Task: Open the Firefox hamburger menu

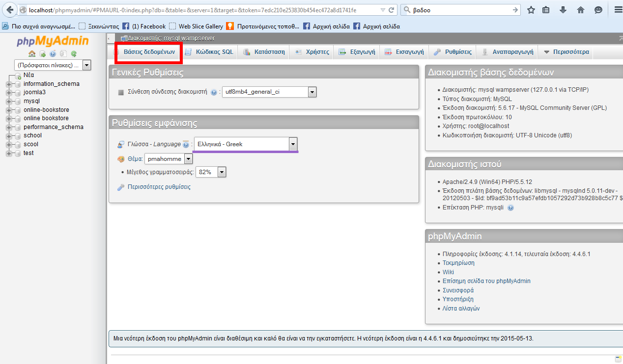Action: click(618, 10)
